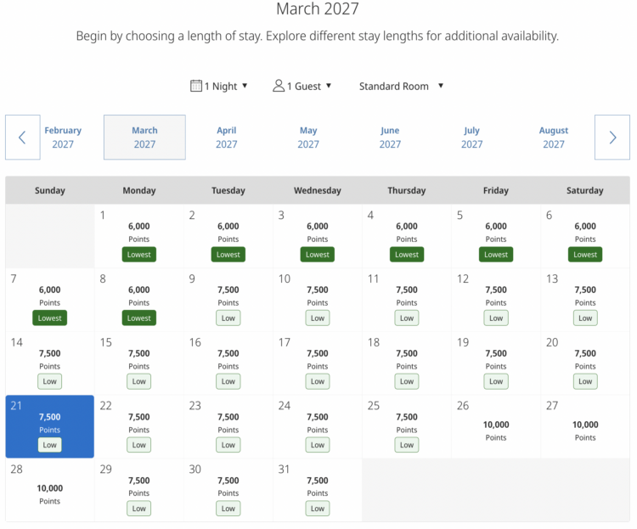Pick March 12 date cell
The width and height of the screenshot is (637, 529).
point(496,300)
